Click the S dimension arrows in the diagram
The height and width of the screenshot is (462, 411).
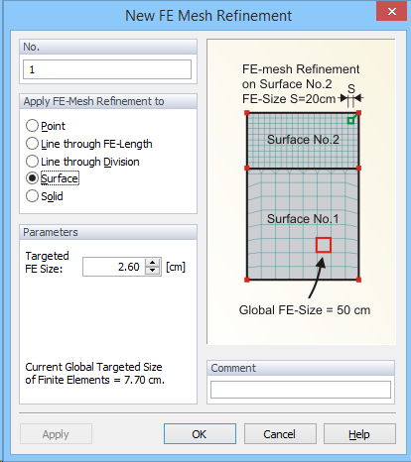click(351, 98)
